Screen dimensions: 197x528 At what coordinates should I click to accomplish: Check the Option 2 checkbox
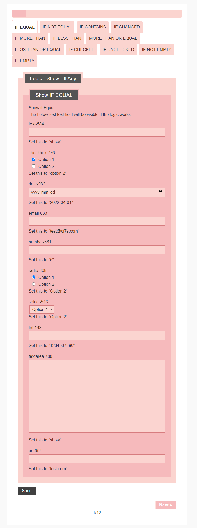(x=34, y=166)
